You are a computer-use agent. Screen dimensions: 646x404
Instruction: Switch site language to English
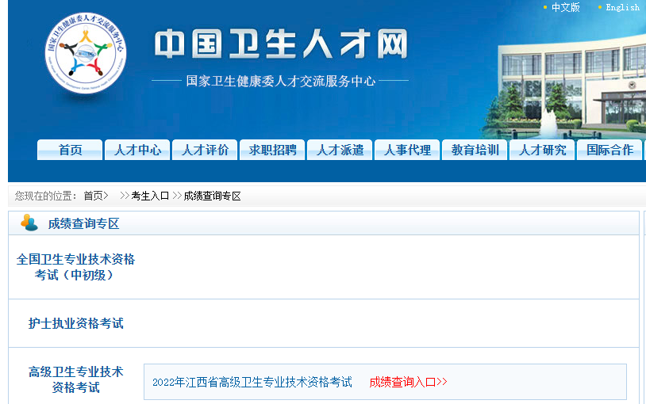click(x=621, y=7)
